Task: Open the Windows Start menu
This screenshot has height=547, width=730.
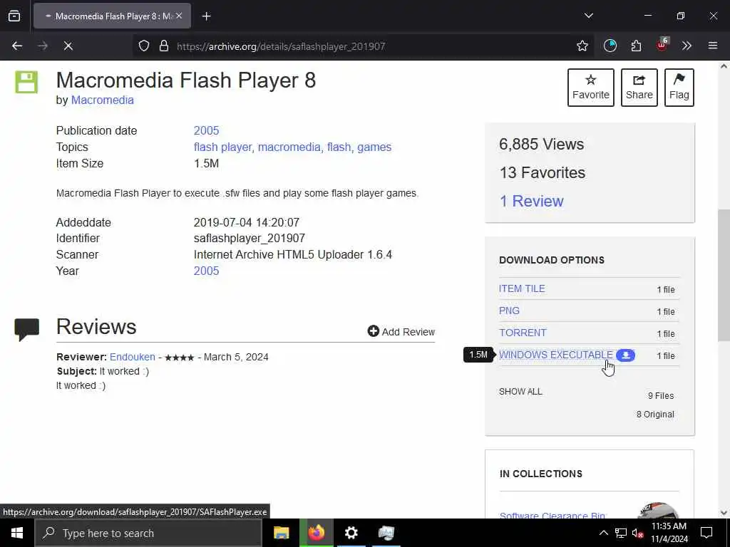Action: 17,533
